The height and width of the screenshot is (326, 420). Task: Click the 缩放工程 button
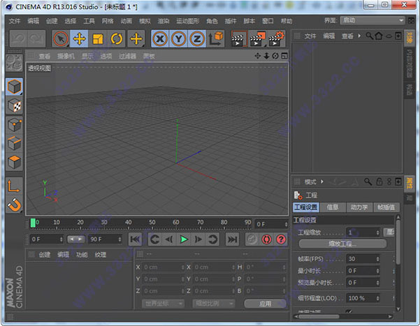point(342,244)
